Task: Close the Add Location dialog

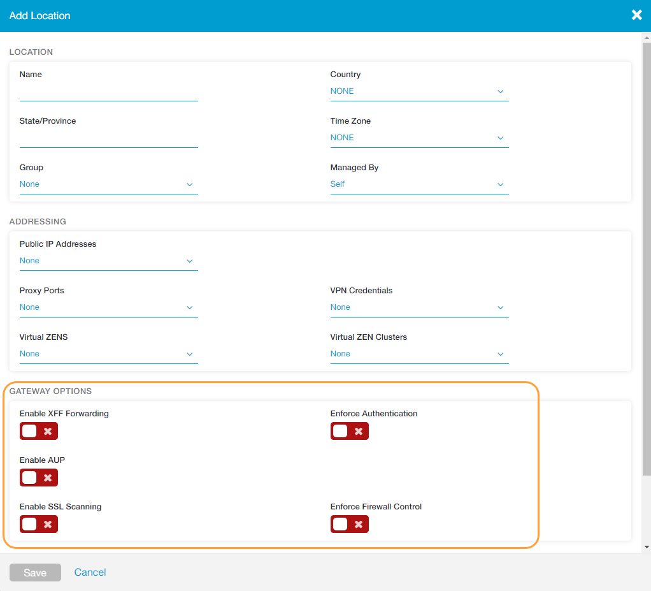Action: pyautogui.click(x=636, y=15)
